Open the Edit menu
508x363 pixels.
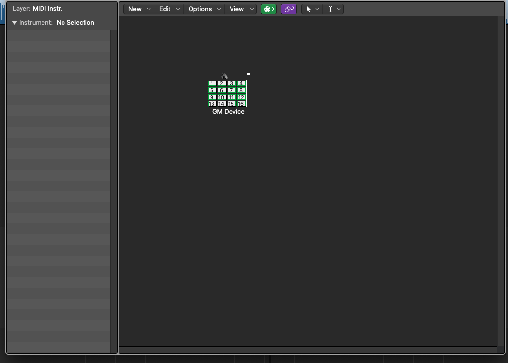(x=169, y=9)
